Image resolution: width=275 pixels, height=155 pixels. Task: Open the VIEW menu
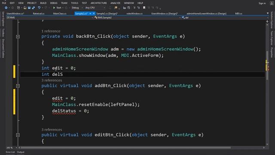tap(21, 3)
